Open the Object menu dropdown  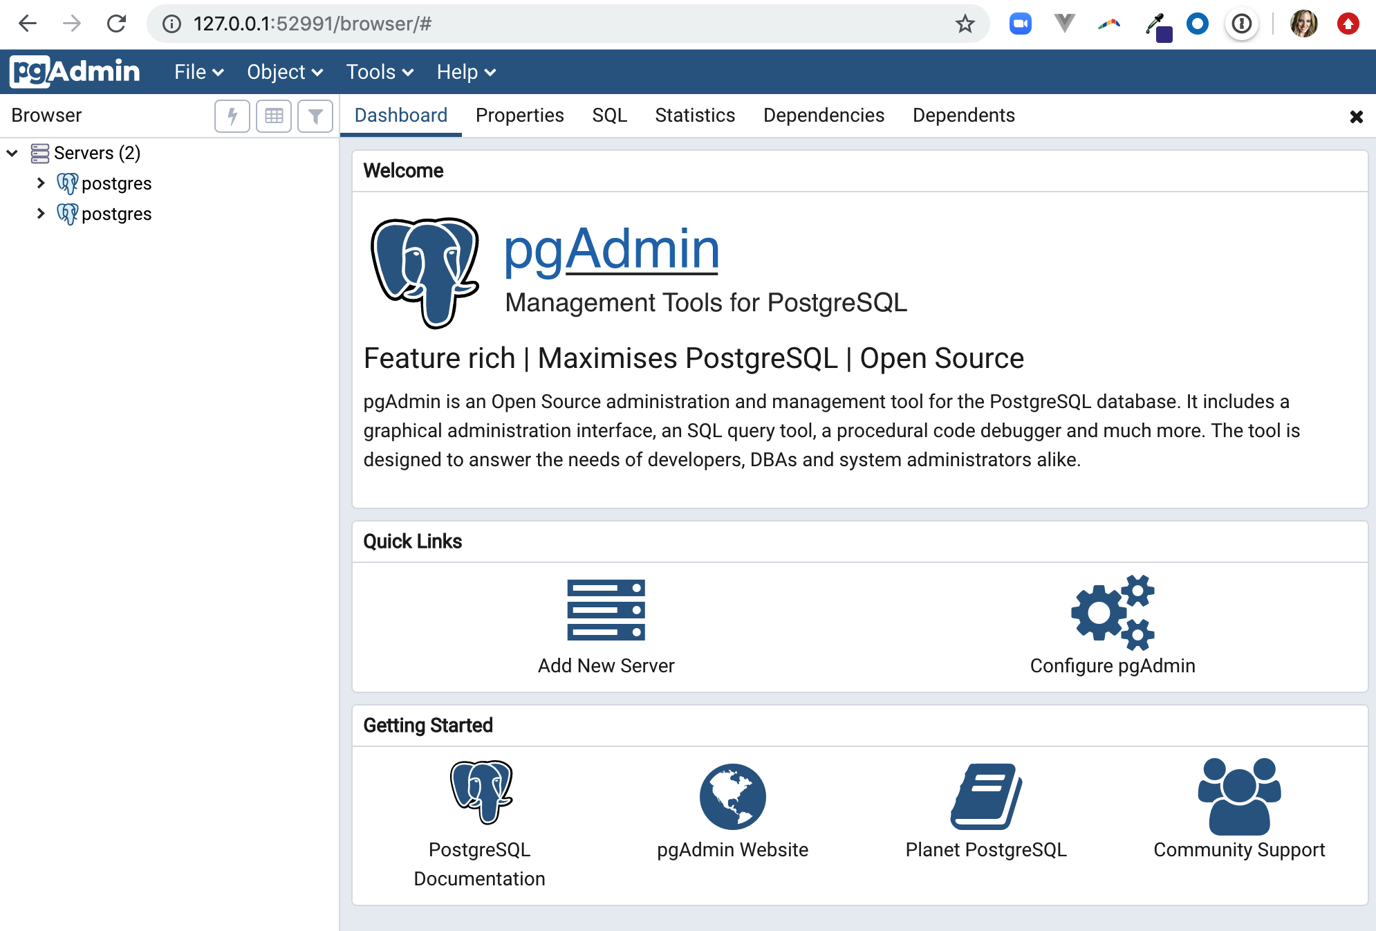tap(285, 72)
